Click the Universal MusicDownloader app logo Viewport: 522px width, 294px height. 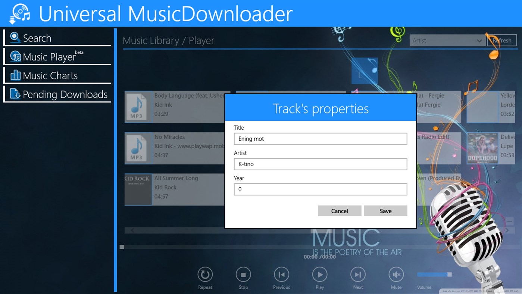click(x=18, y=13)
